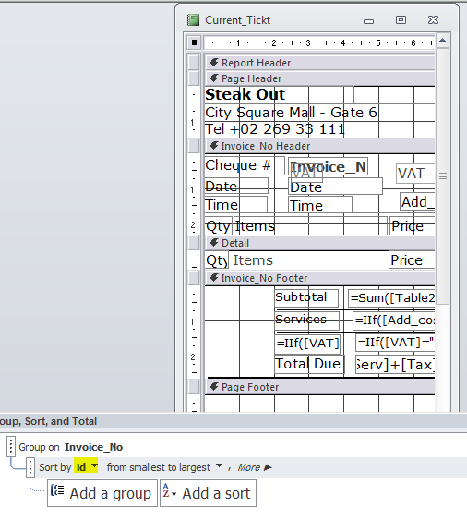Click the Page Footer section bar icon
Screen dimensions: 467x519
(214, 387)
